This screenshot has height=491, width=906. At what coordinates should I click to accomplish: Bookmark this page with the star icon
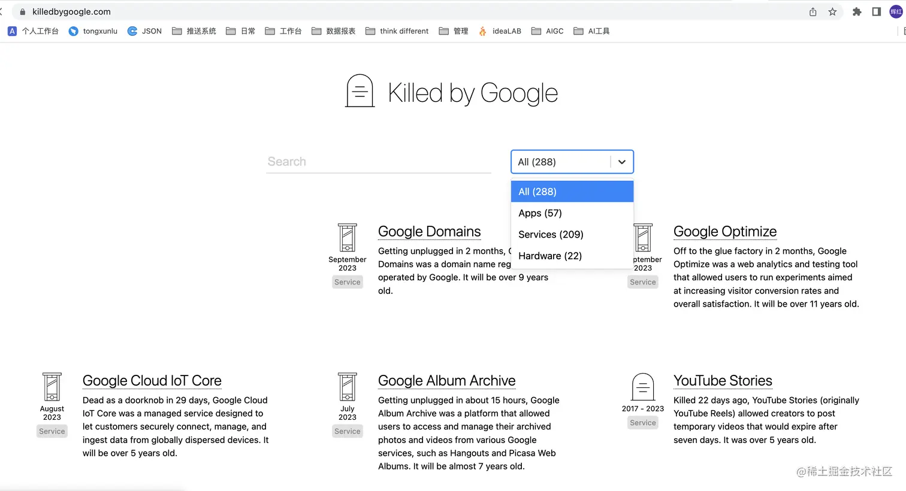[x=832, y=12]
